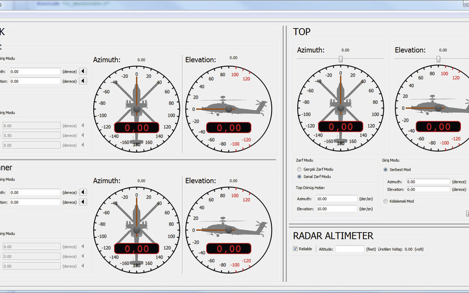
Task: Click the RADAR ALTIMETER heading
Action: click(333, 236)
